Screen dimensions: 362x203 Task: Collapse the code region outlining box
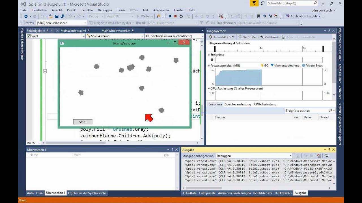[45, 71]
